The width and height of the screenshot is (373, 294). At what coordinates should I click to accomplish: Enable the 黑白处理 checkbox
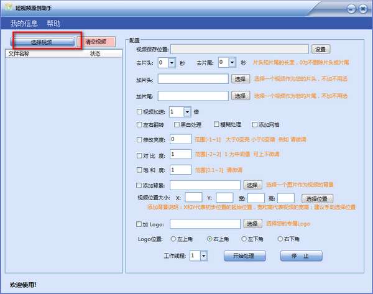[177, 125]
